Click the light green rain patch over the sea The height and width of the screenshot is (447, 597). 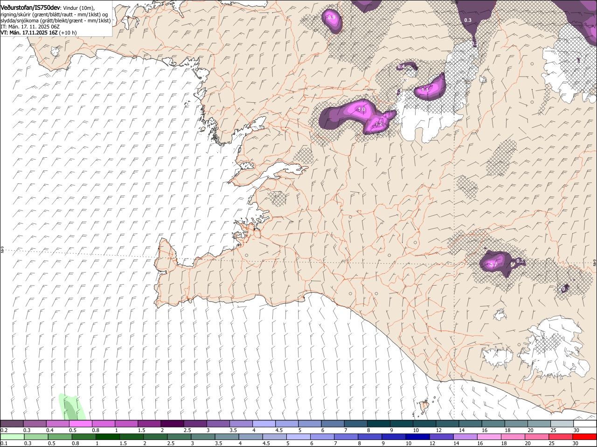(x=71, y=407)
